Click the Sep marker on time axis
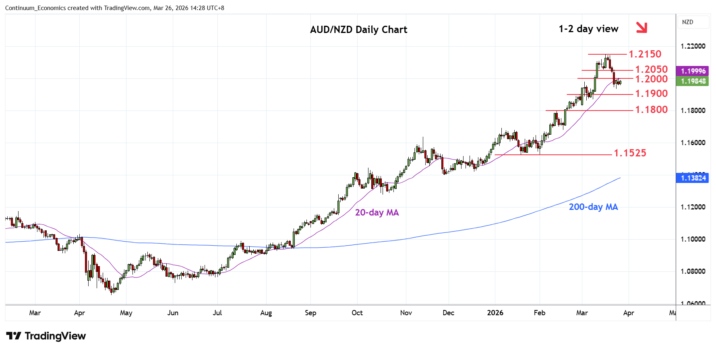The image size is (716, 351). [310, 313]
